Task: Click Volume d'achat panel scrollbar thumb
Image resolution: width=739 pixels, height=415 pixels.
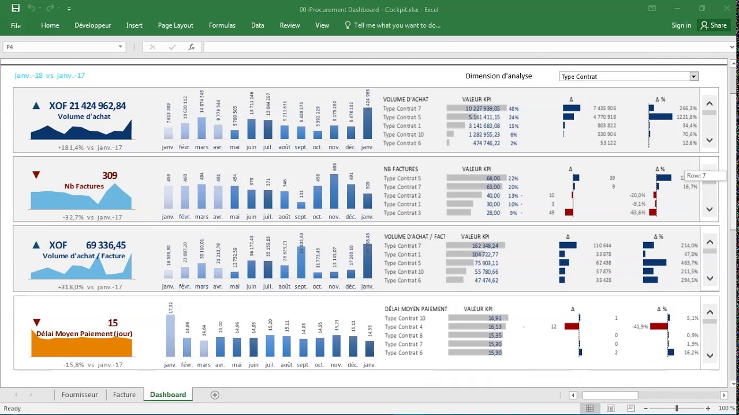Action: click(x=710, y=112)
